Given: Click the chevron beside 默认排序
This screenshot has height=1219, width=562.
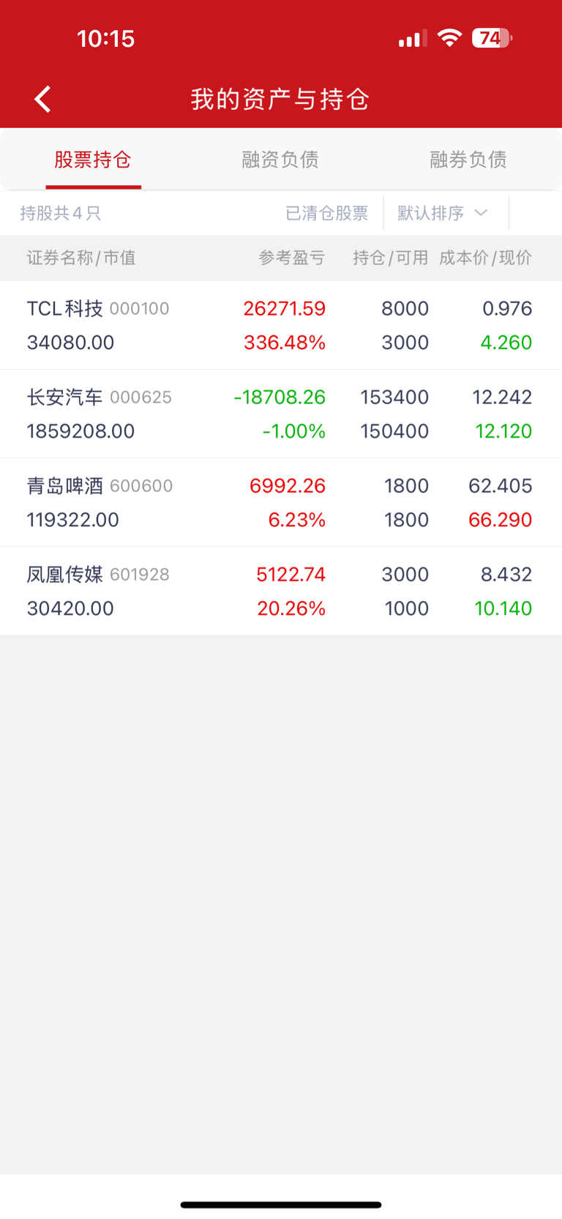Looking at the screenshot, I should (481, 213).
